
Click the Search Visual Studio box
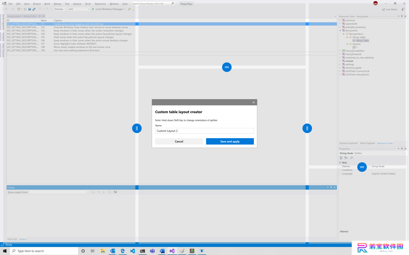coord(153,4)
